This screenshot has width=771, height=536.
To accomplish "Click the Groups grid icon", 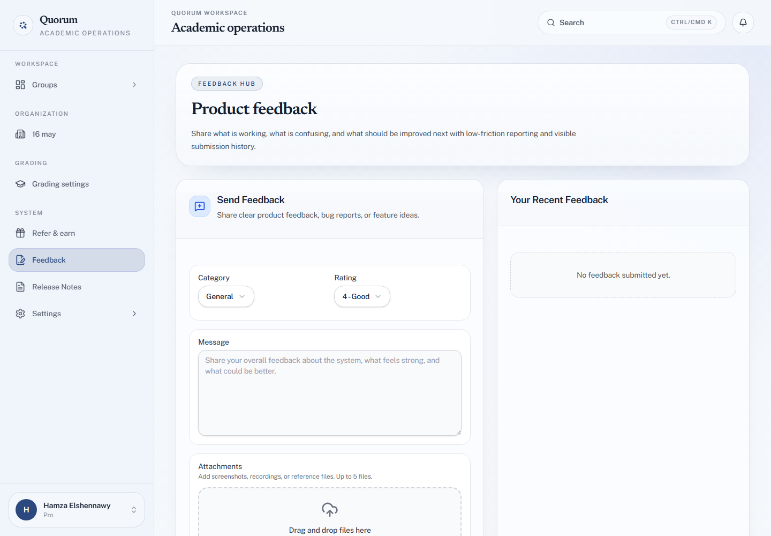I will (x=20, y=85).
